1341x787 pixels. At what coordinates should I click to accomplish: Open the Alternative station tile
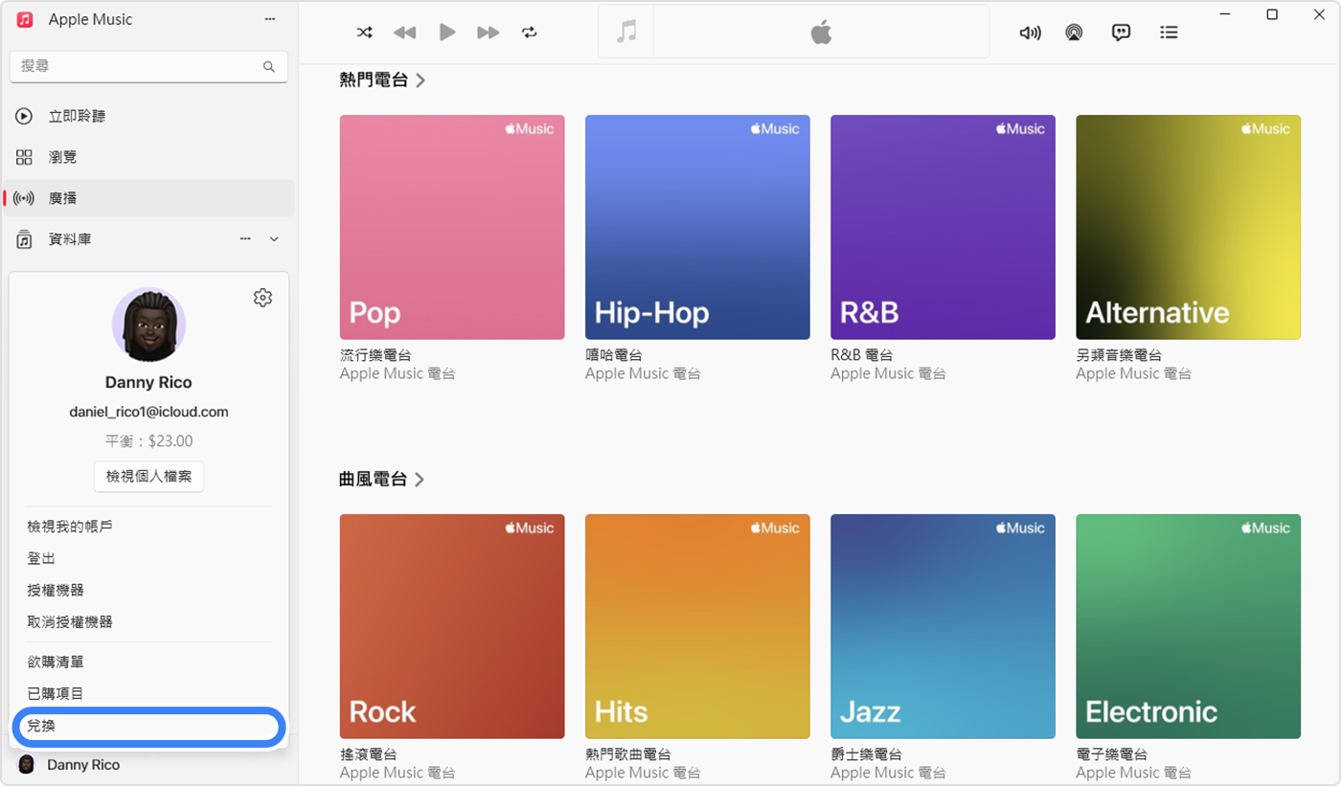pyautogui.click(x=1189, y=227)
